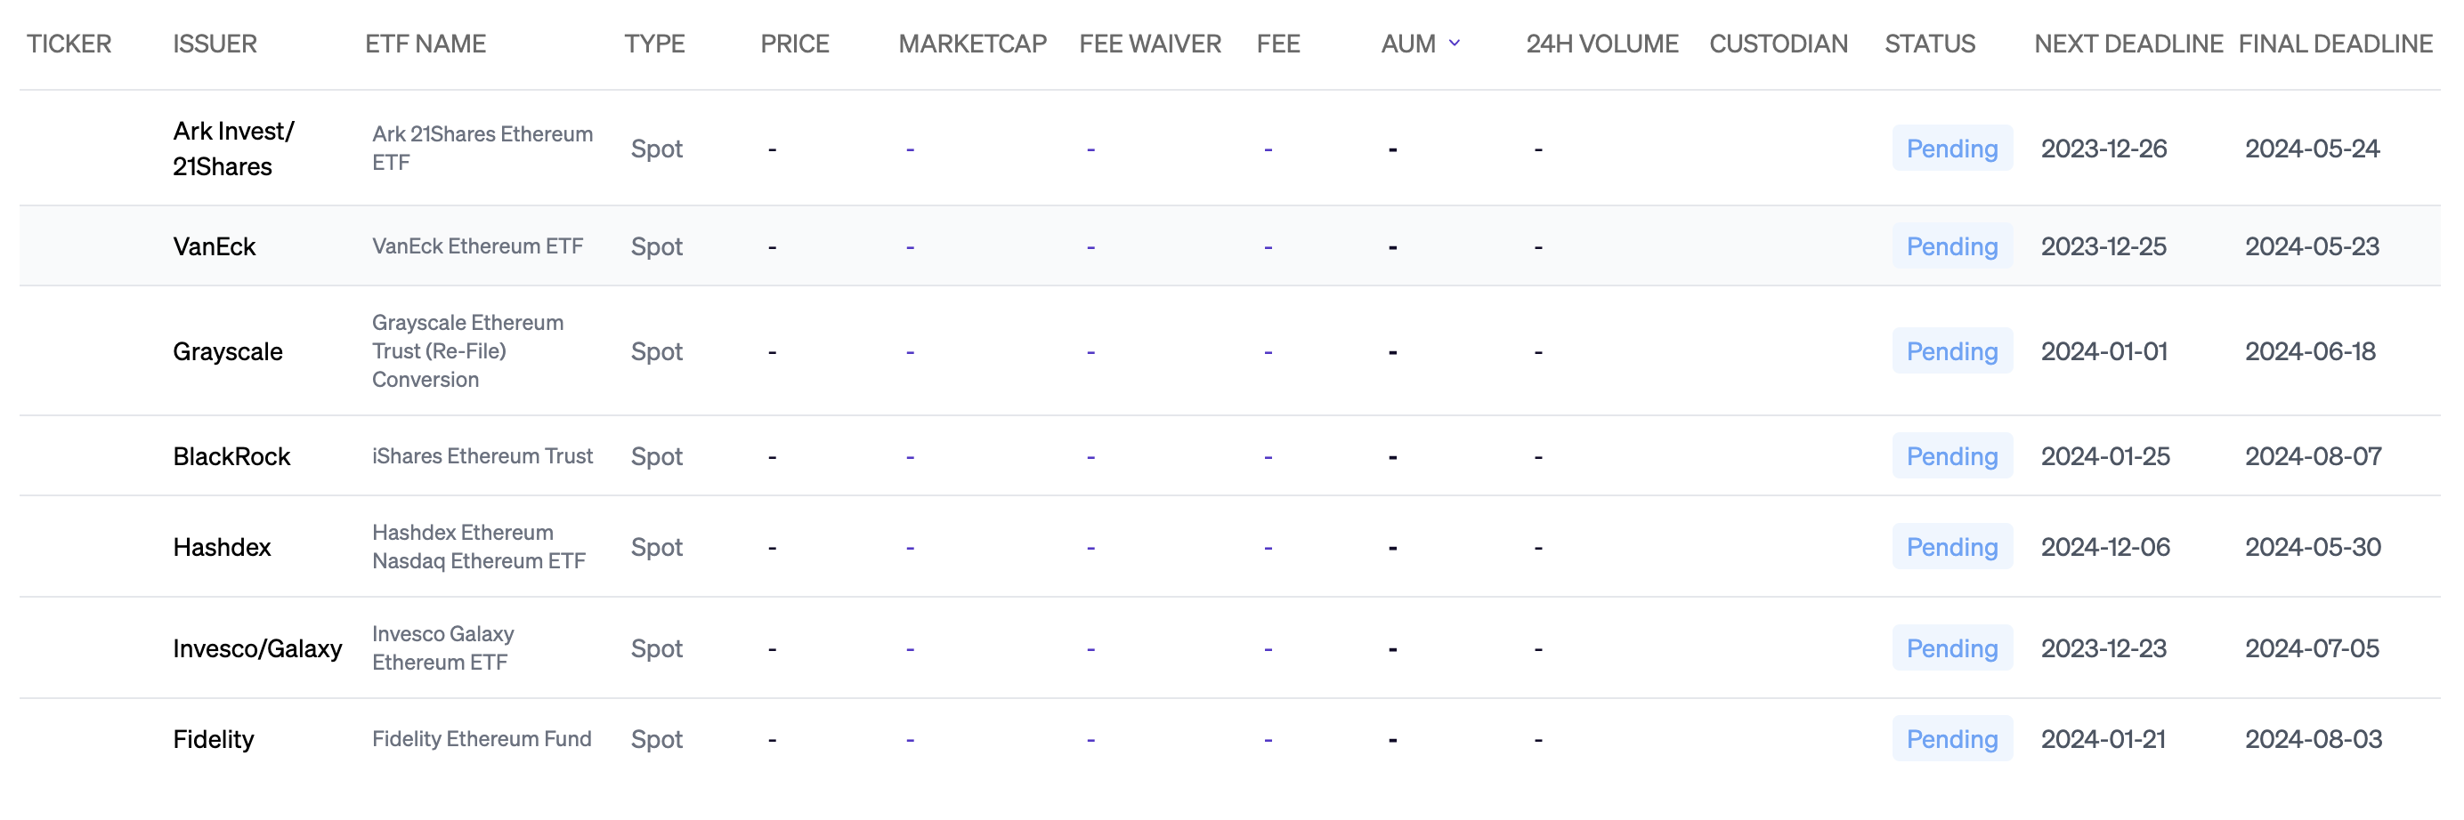Screen dimensions: 2464x820
Task: Click the FINAL DEADLINE column header
Action: (x=2335, y=44)
